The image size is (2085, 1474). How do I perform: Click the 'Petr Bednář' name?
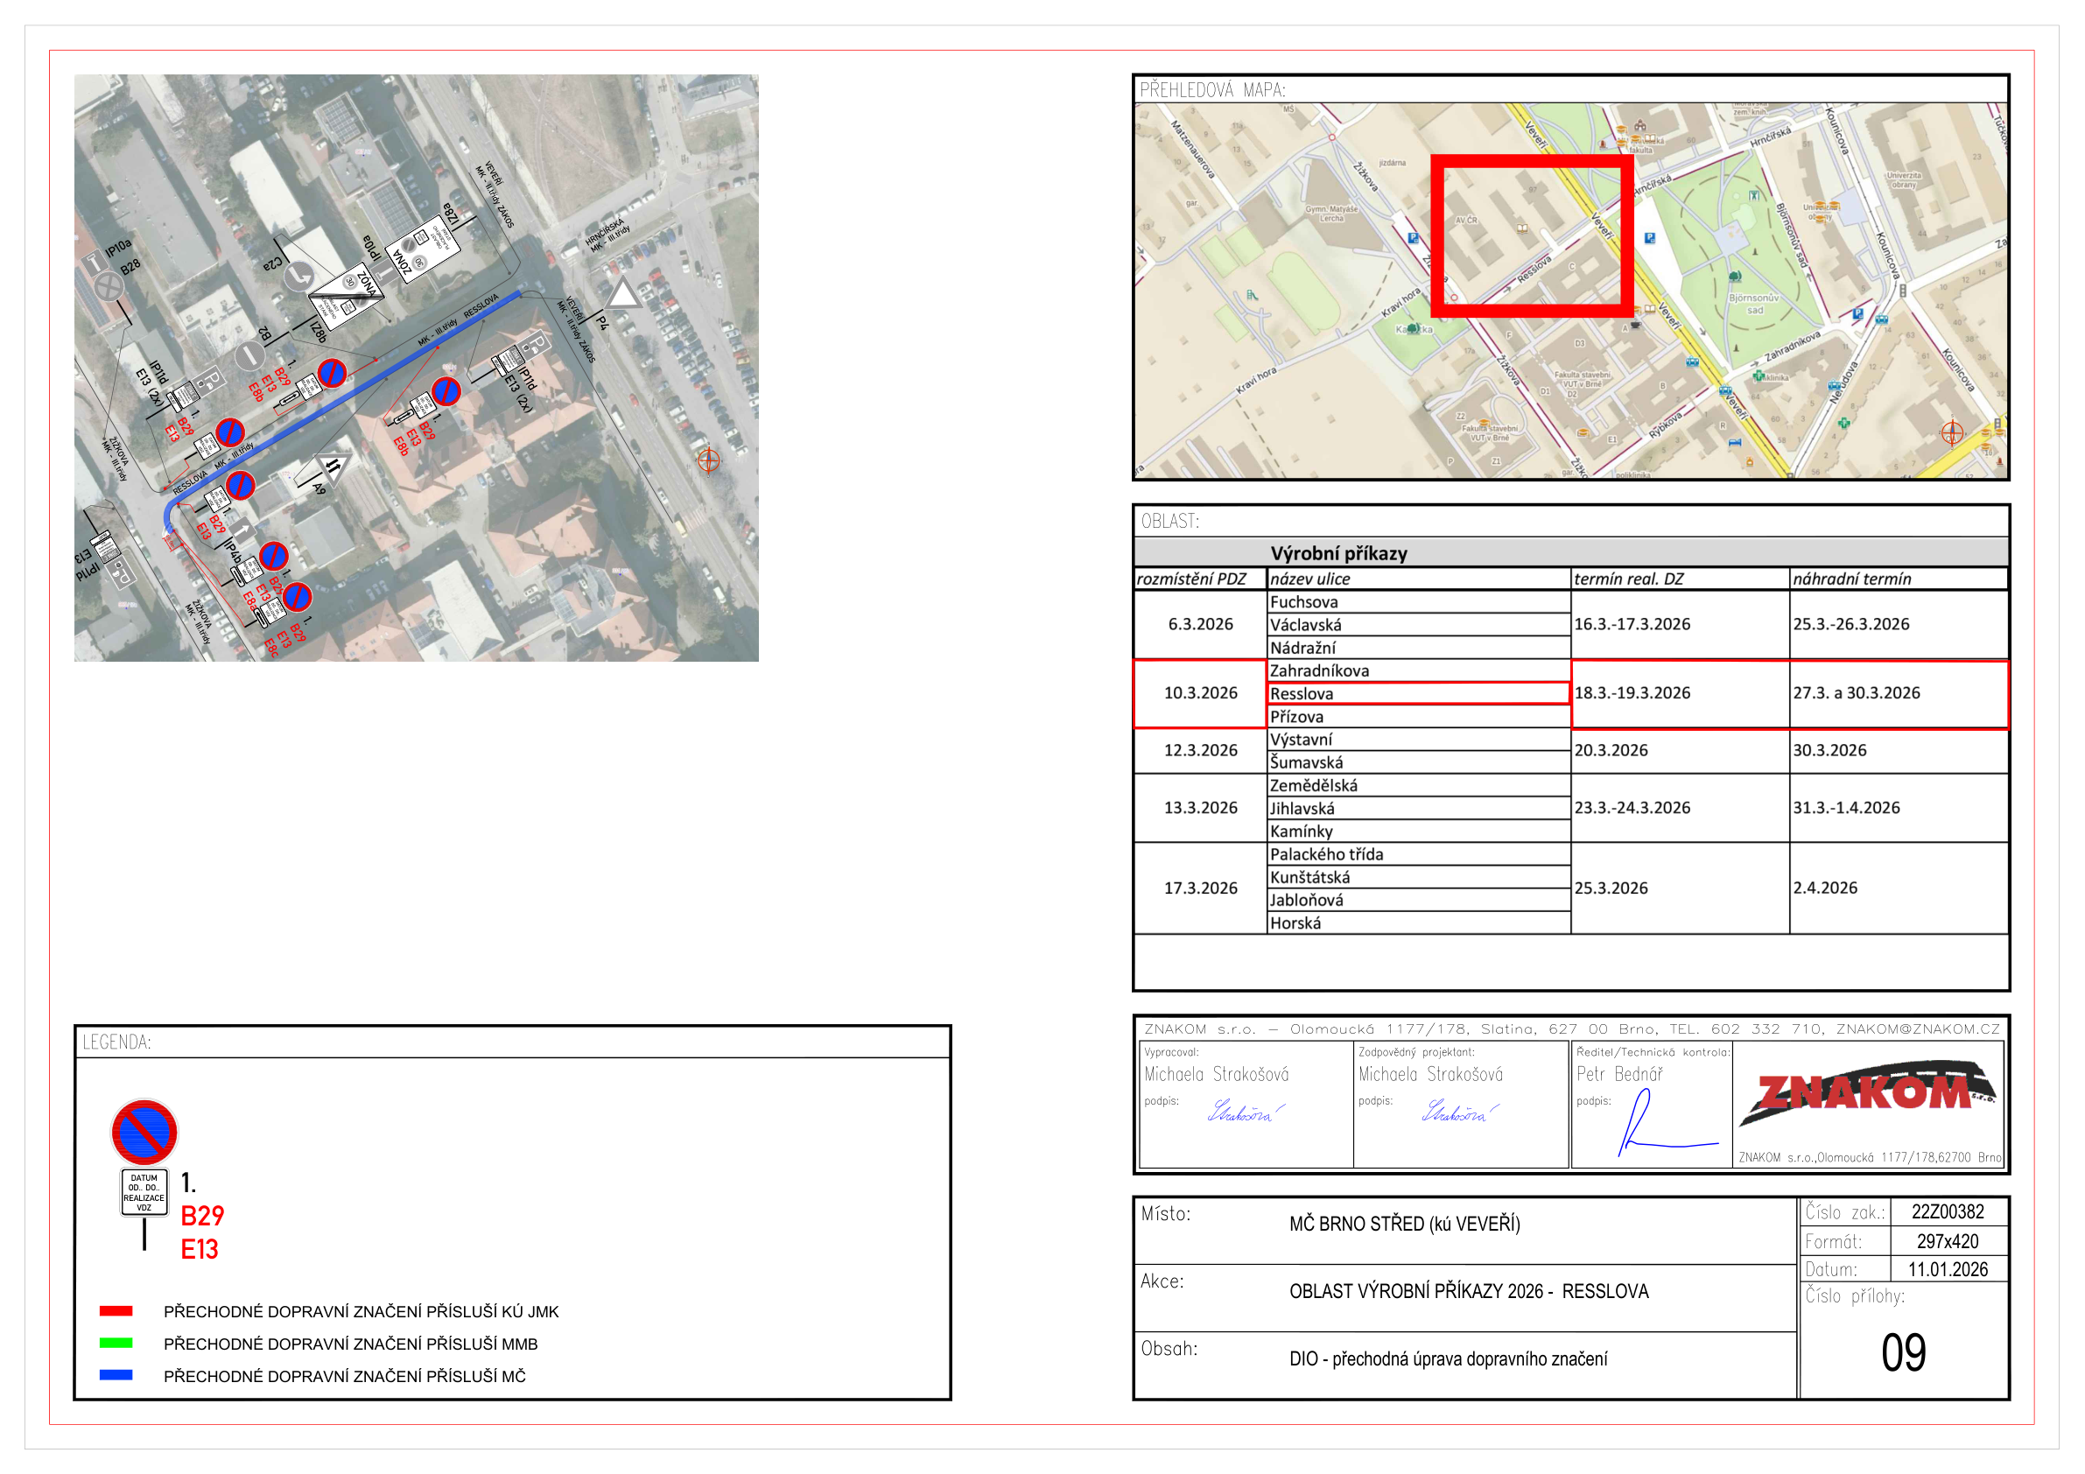pyautogui.click(x=1620, y=1073)
